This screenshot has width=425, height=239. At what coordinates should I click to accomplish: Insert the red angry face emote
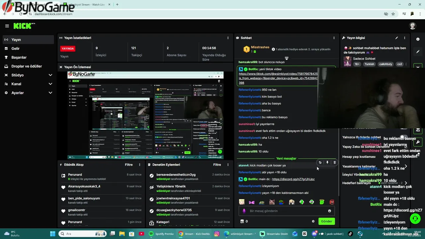click(x=332, y=202)
